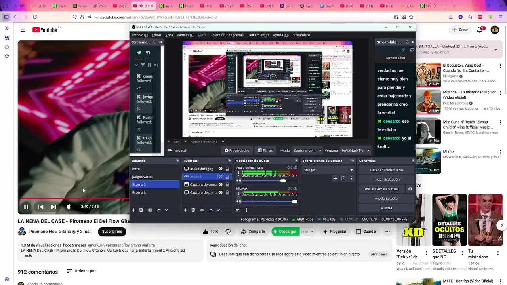Toggle lock on asdsdsfdfdgdg source
The image size is (507, 285).
click(x=227, y=169)
